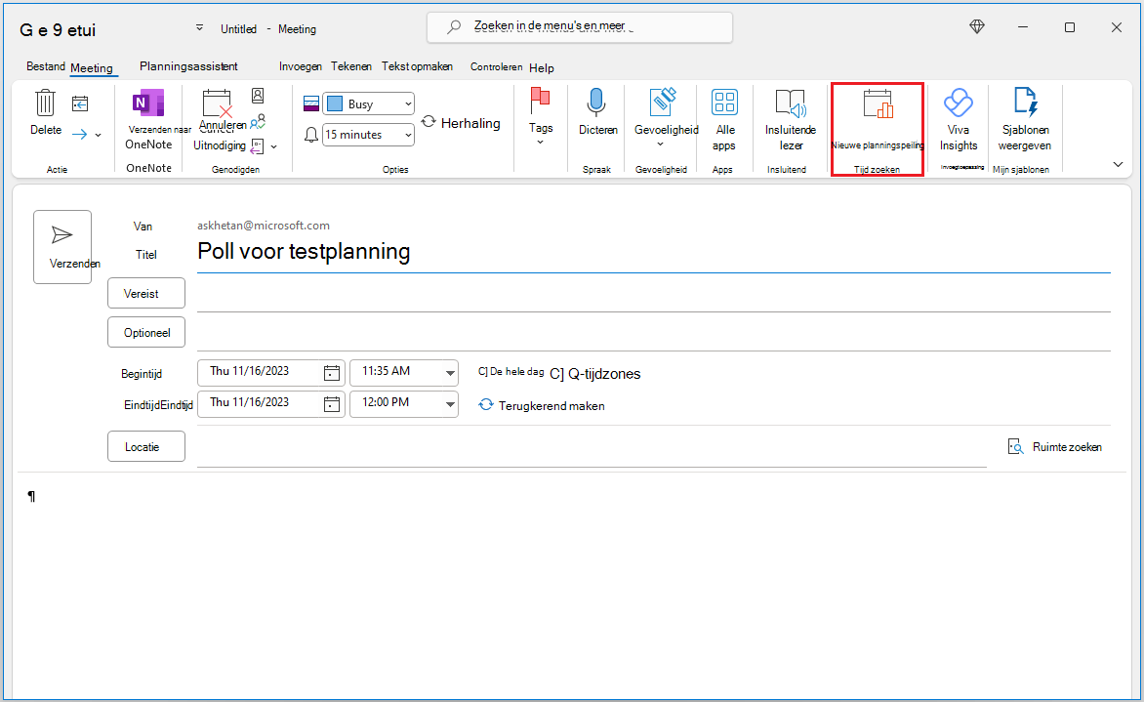Open the 15 minutes reminder dropdown
The width and height of the screenshot is (1144, 702).
[368, 135]
